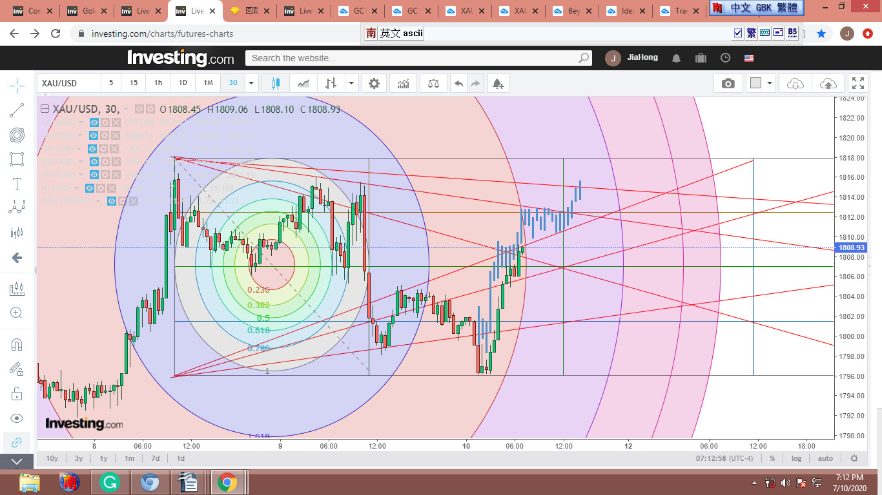The image size is (882, 495).
Task: Toggle percent scale on price axis
Action: pos(772,458)
